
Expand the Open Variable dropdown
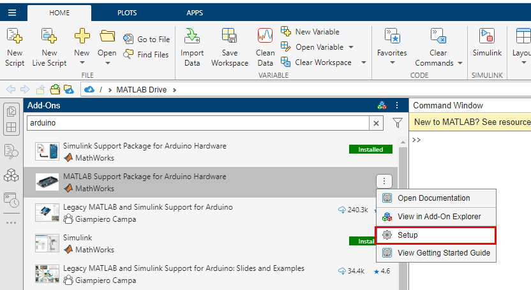point(351,47)
